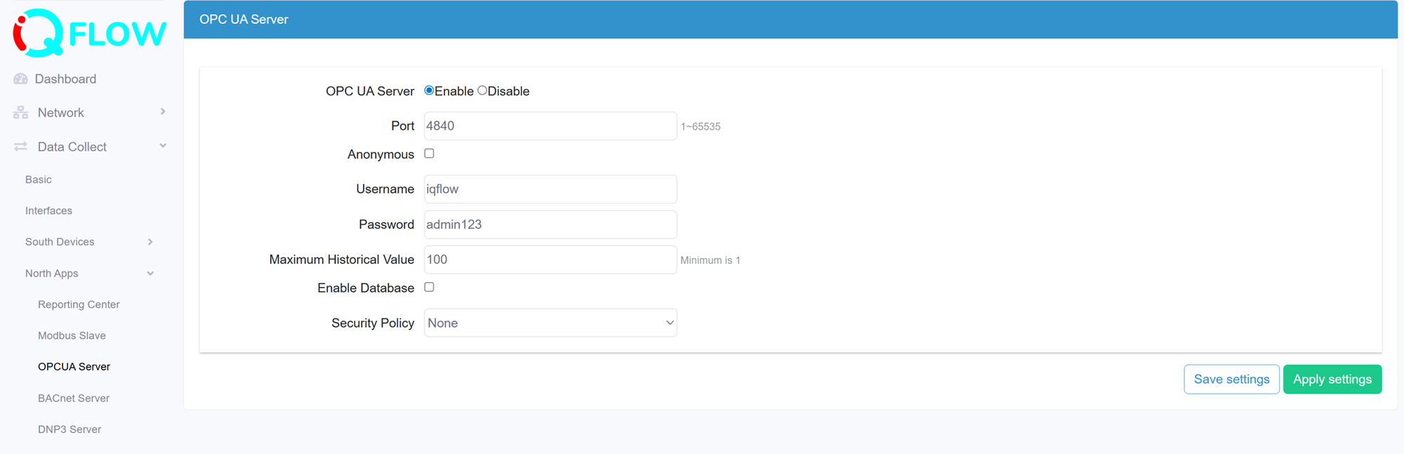Open the Data Collect menu item
The image size is (1404, 454).
[72, 147]
